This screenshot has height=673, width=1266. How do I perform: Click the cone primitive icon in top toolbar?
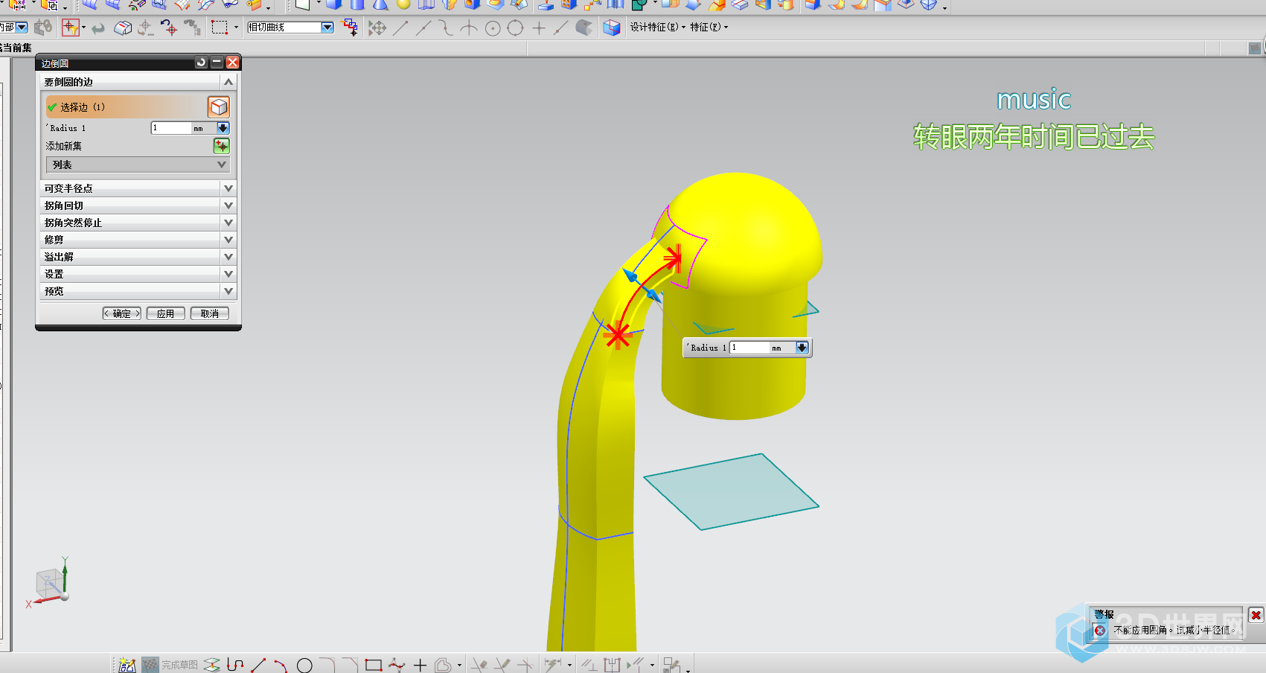(380, 4)
